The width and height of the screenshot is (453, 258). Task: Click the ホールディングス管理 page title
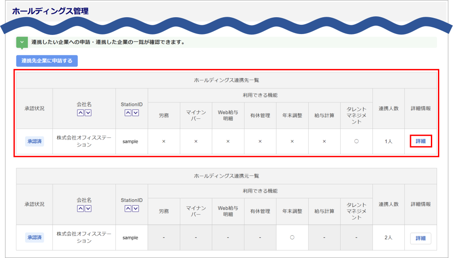[50, 11]
